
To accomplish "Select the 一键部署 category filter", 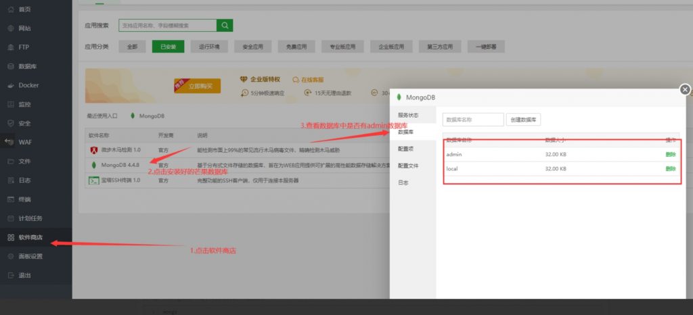I will pyautogui.click(x=486, y=47).
